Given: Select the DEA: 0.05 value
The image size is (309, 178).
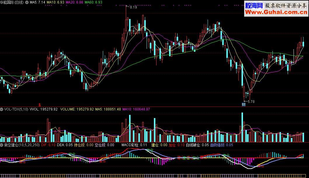Looking at the screenshot, I should pos(65,145).
